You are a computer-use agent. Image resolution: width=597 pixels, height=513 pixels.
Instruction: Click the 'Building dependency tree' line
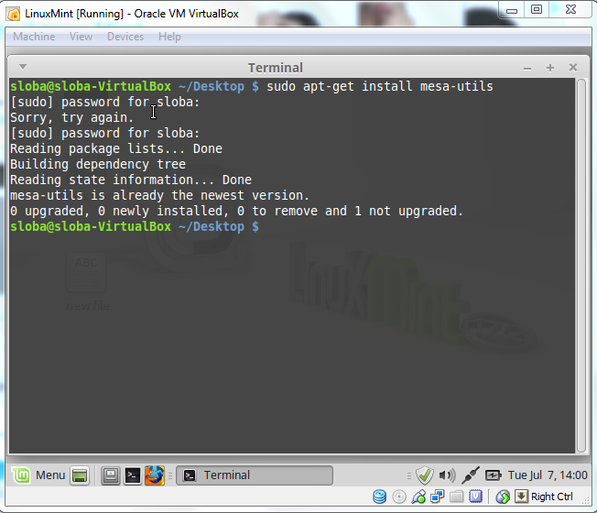pos(98,164)
